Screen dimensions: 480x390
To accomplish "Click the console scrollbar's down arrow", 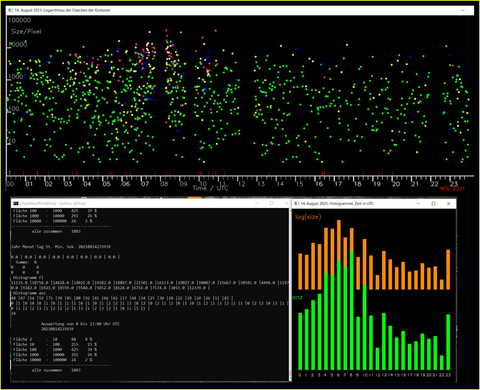I will [290, 379].
